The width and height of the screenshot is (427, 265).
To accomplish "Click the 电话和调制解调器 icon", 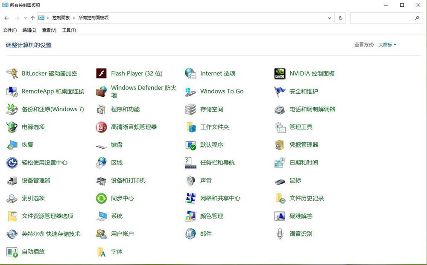I will (280, 109).
